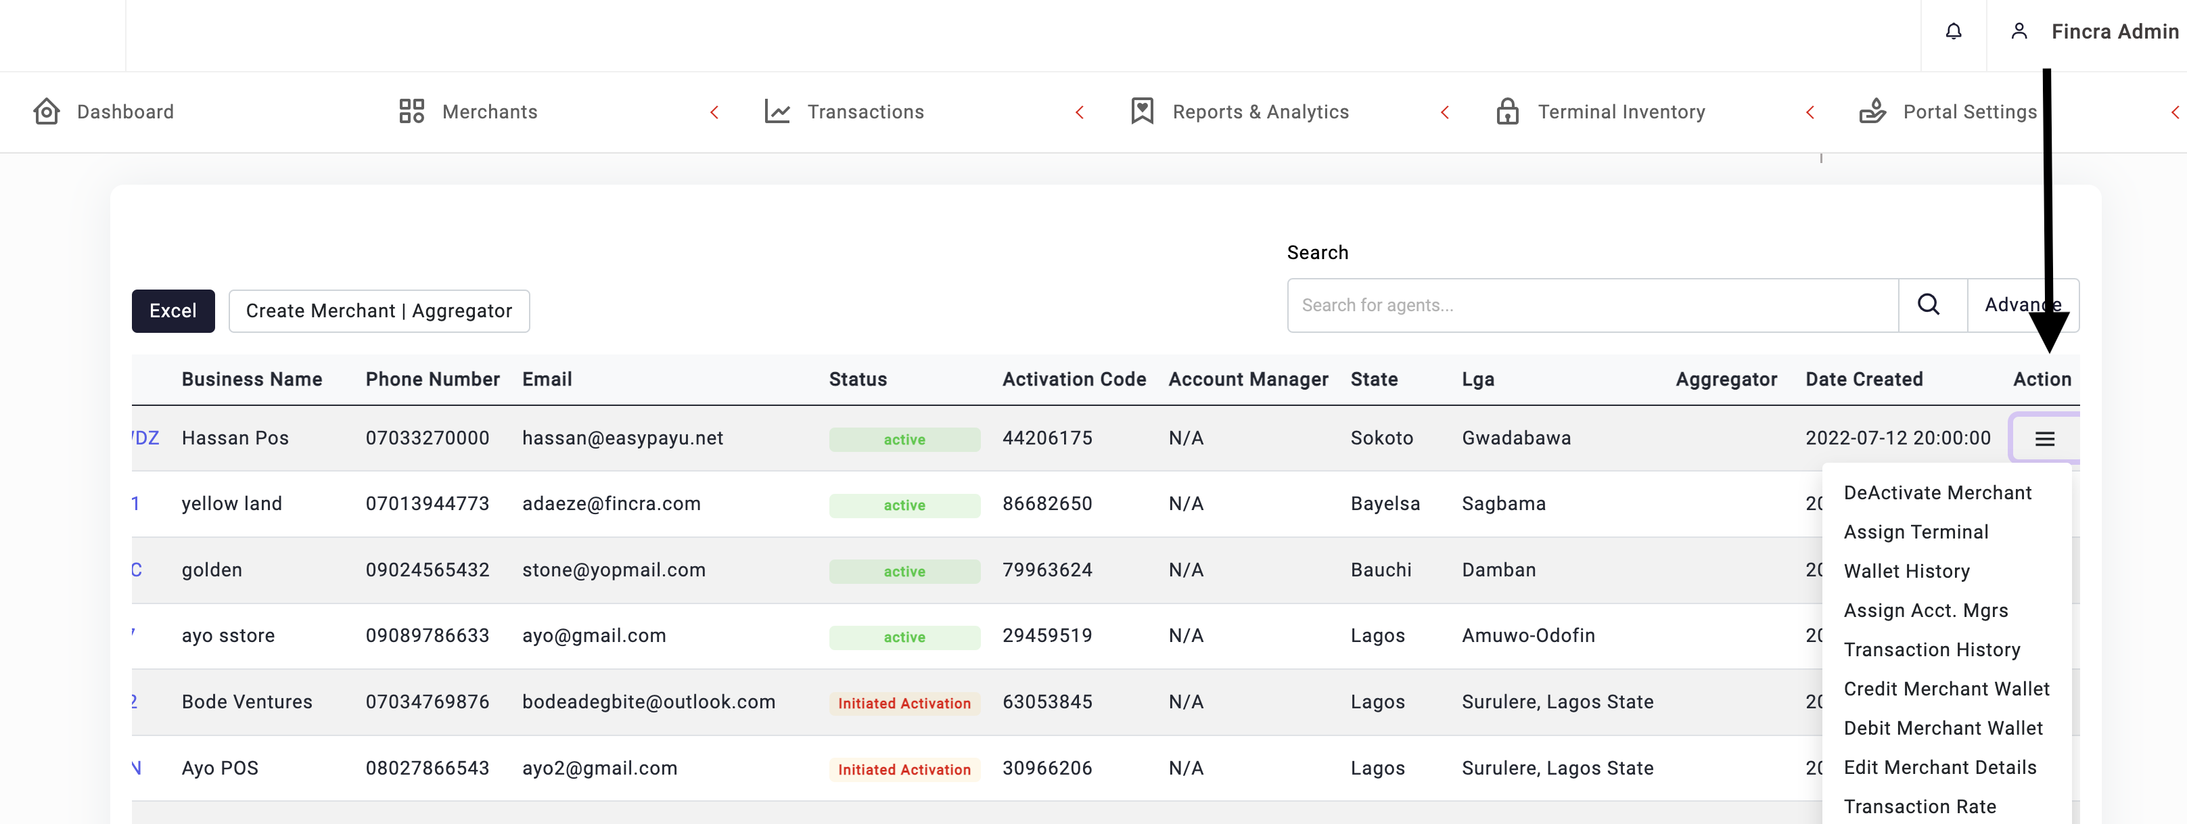The height and width of the screenshot is (824, 2187).
Task: Click activation code 44206175
Action: [x=1046, y=438]
